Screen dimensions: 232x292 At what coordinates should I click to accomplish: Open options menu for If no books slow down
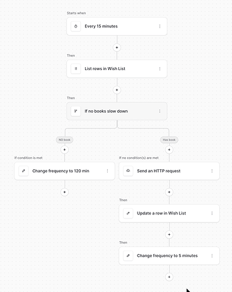[x=160, y=111]
